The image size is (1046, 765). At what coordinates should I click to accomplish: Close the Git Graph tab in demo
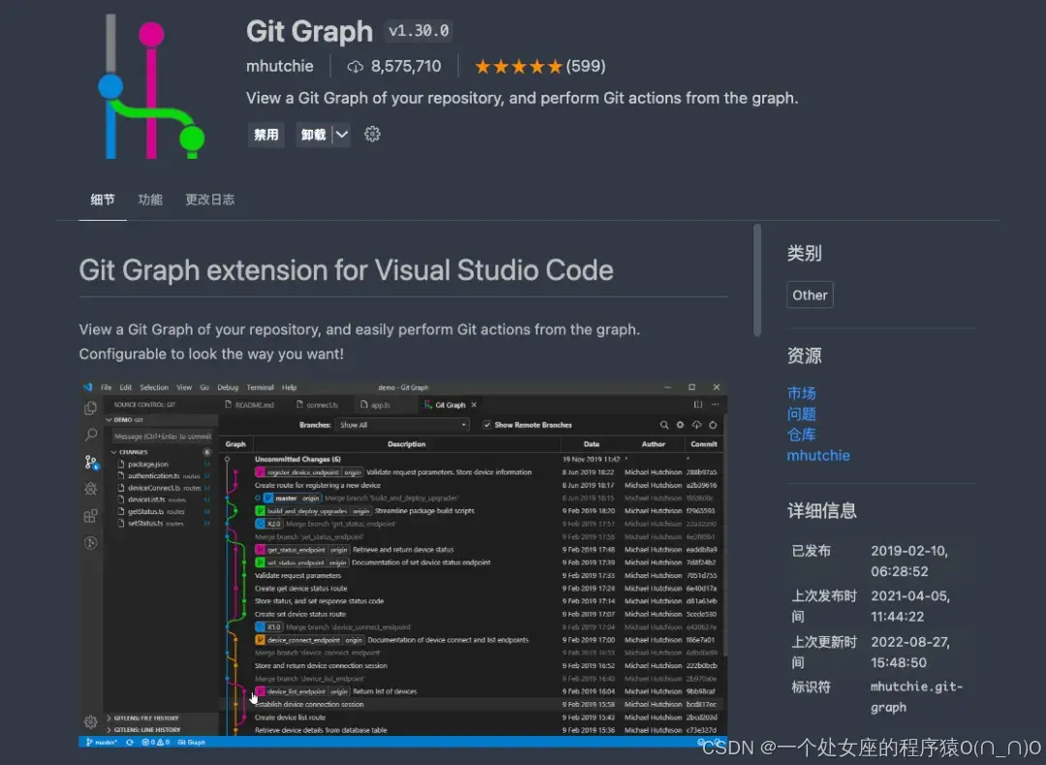474,405
